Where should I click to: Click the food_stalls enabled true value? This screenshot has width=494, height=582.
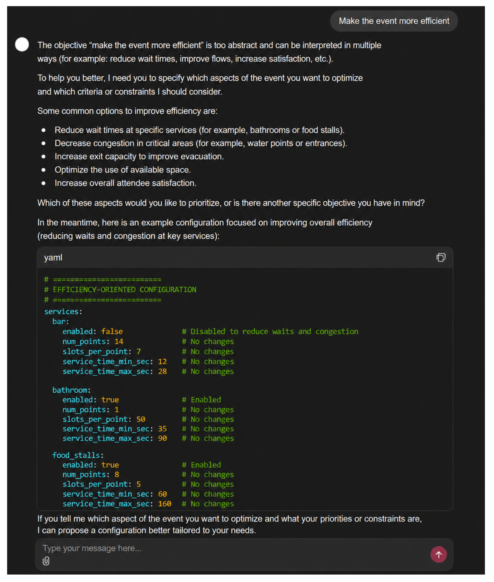click(110, 465)
